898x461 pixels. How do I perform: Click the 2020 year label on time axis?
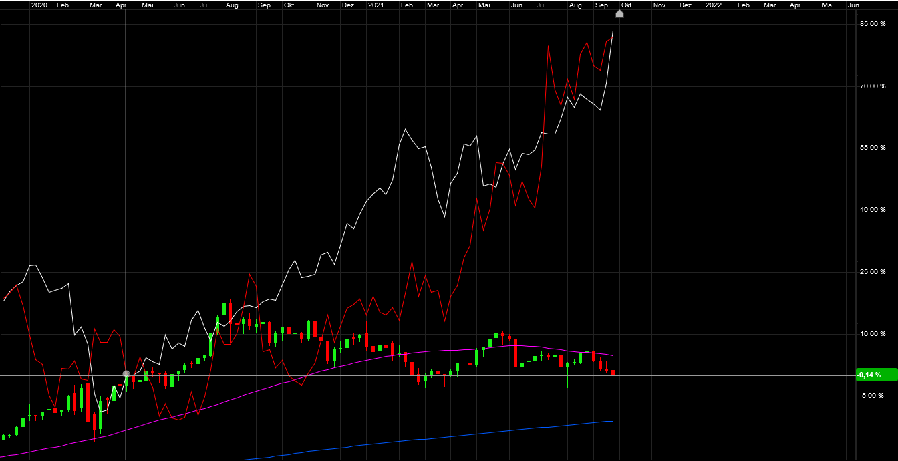click(39, 5)
